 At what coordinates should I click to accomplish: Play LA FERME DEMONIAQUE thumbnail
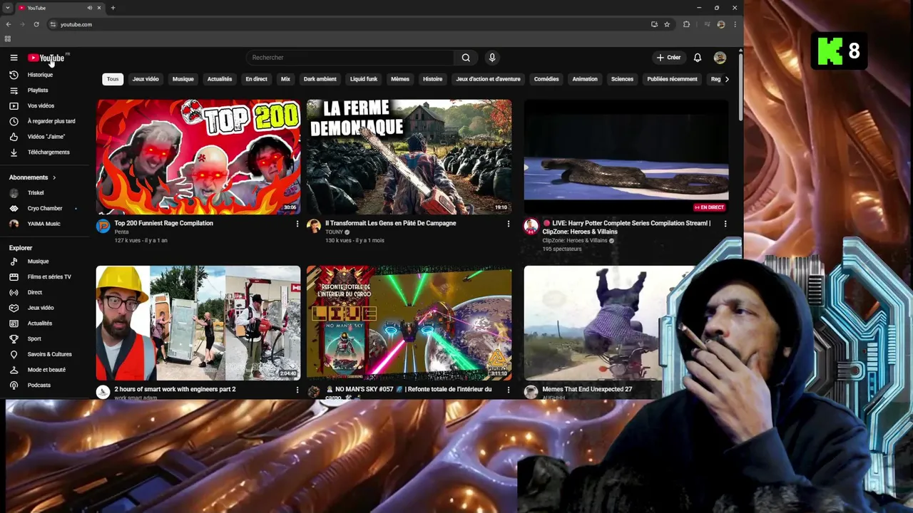pos(409,157)
